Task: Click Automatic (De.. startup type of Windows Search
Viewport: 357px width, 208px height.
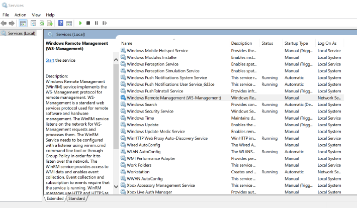Action: (299, 105)
